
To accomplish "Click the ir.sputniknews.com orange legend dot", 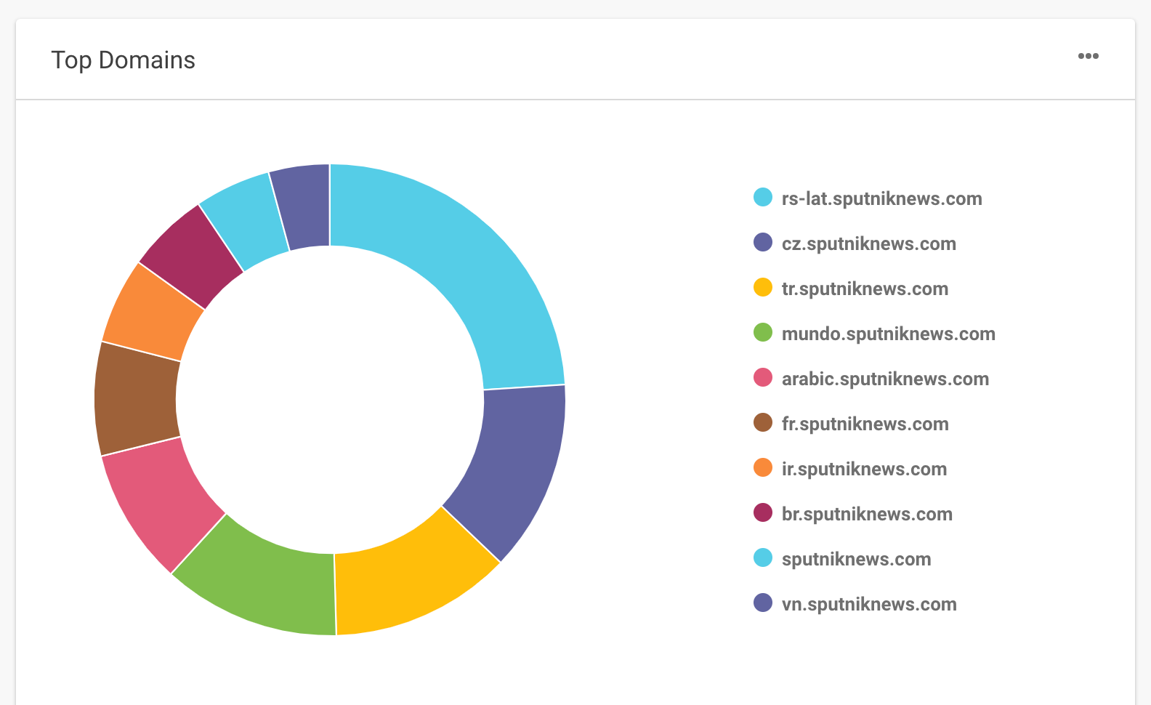I will point(763,467).
